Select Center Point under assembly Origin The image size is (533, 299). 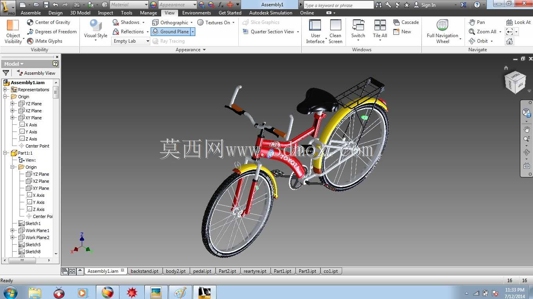tap(37, 146)
